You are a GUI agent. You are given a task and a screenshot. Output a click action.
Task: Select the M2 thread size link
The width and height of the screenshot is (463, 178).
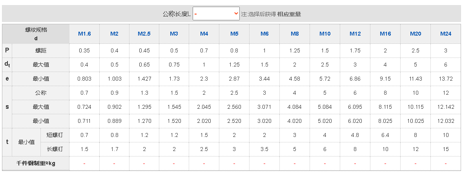[x=114, y=34]
